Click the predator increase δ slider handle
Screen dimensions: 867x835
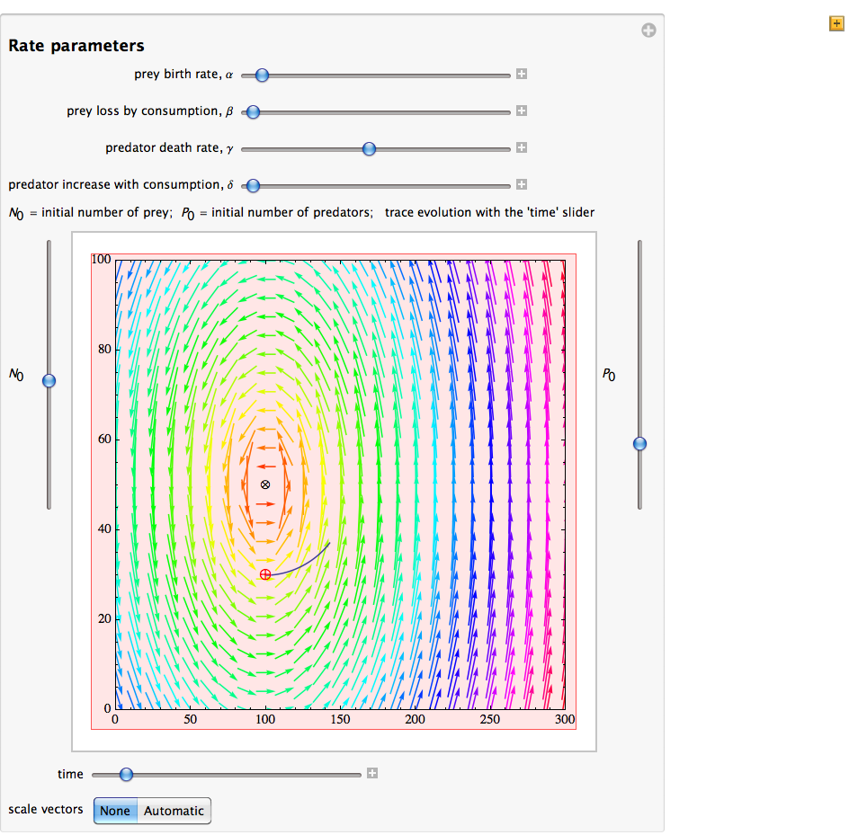253,186
